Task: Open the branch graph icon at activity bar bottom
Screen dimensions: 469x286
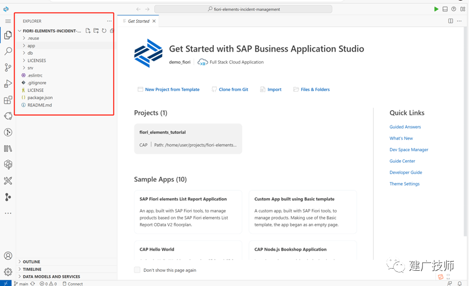Action: click(8, 197)
